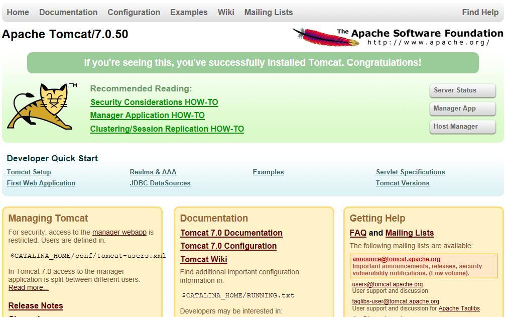Click the manager webapp link
Screen dimensions: 505x317
pyautogui.click(x=119, y=232)
